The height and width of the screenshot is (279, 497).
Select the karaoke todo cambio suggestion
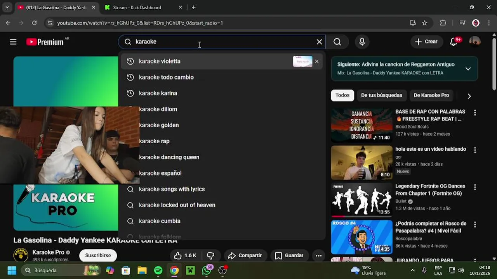click(x=222, y=77)
